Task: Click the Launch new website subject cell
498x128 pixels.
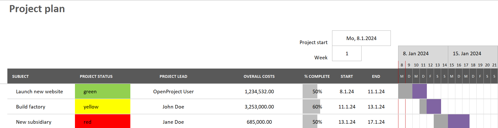Action: [x=39, y=92]
